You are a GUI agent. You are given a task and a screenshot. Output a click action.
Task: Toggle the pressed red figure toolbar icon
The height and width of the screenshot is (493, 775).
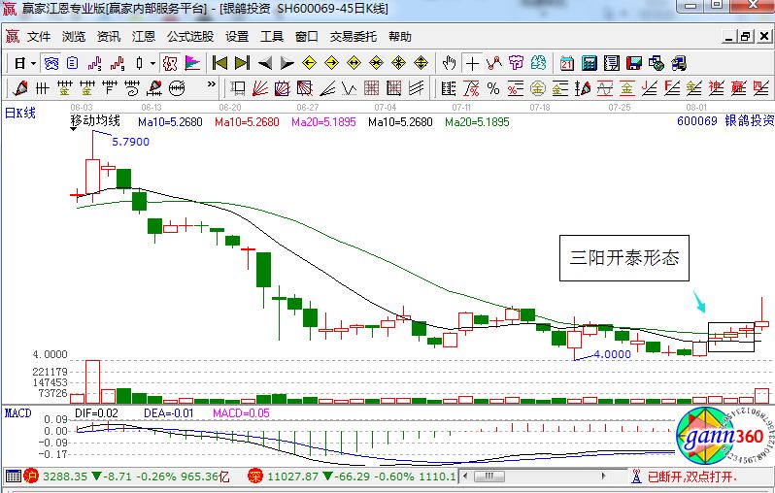(x=169, y=63)
